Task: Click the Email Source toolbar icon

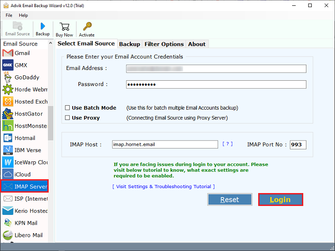Action: (17, 26)
